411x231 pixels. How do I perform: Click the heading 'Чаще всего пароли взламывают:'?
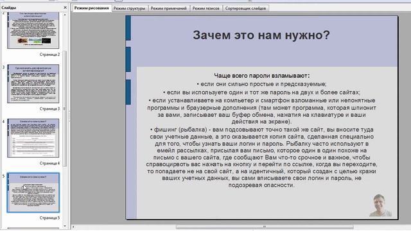[261, 76]
